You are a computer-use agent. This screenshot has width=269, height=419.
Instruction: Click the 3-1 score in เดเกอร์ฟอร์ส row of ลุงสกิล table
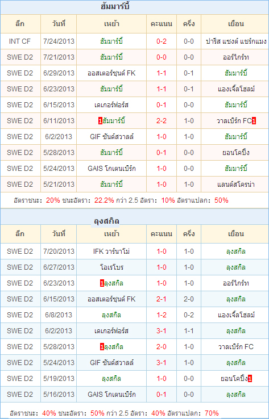coord(162,331)
